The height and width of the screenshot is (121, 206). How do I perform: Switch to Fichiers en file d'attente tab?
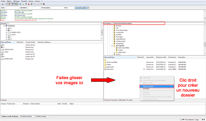tap(10, 117)
